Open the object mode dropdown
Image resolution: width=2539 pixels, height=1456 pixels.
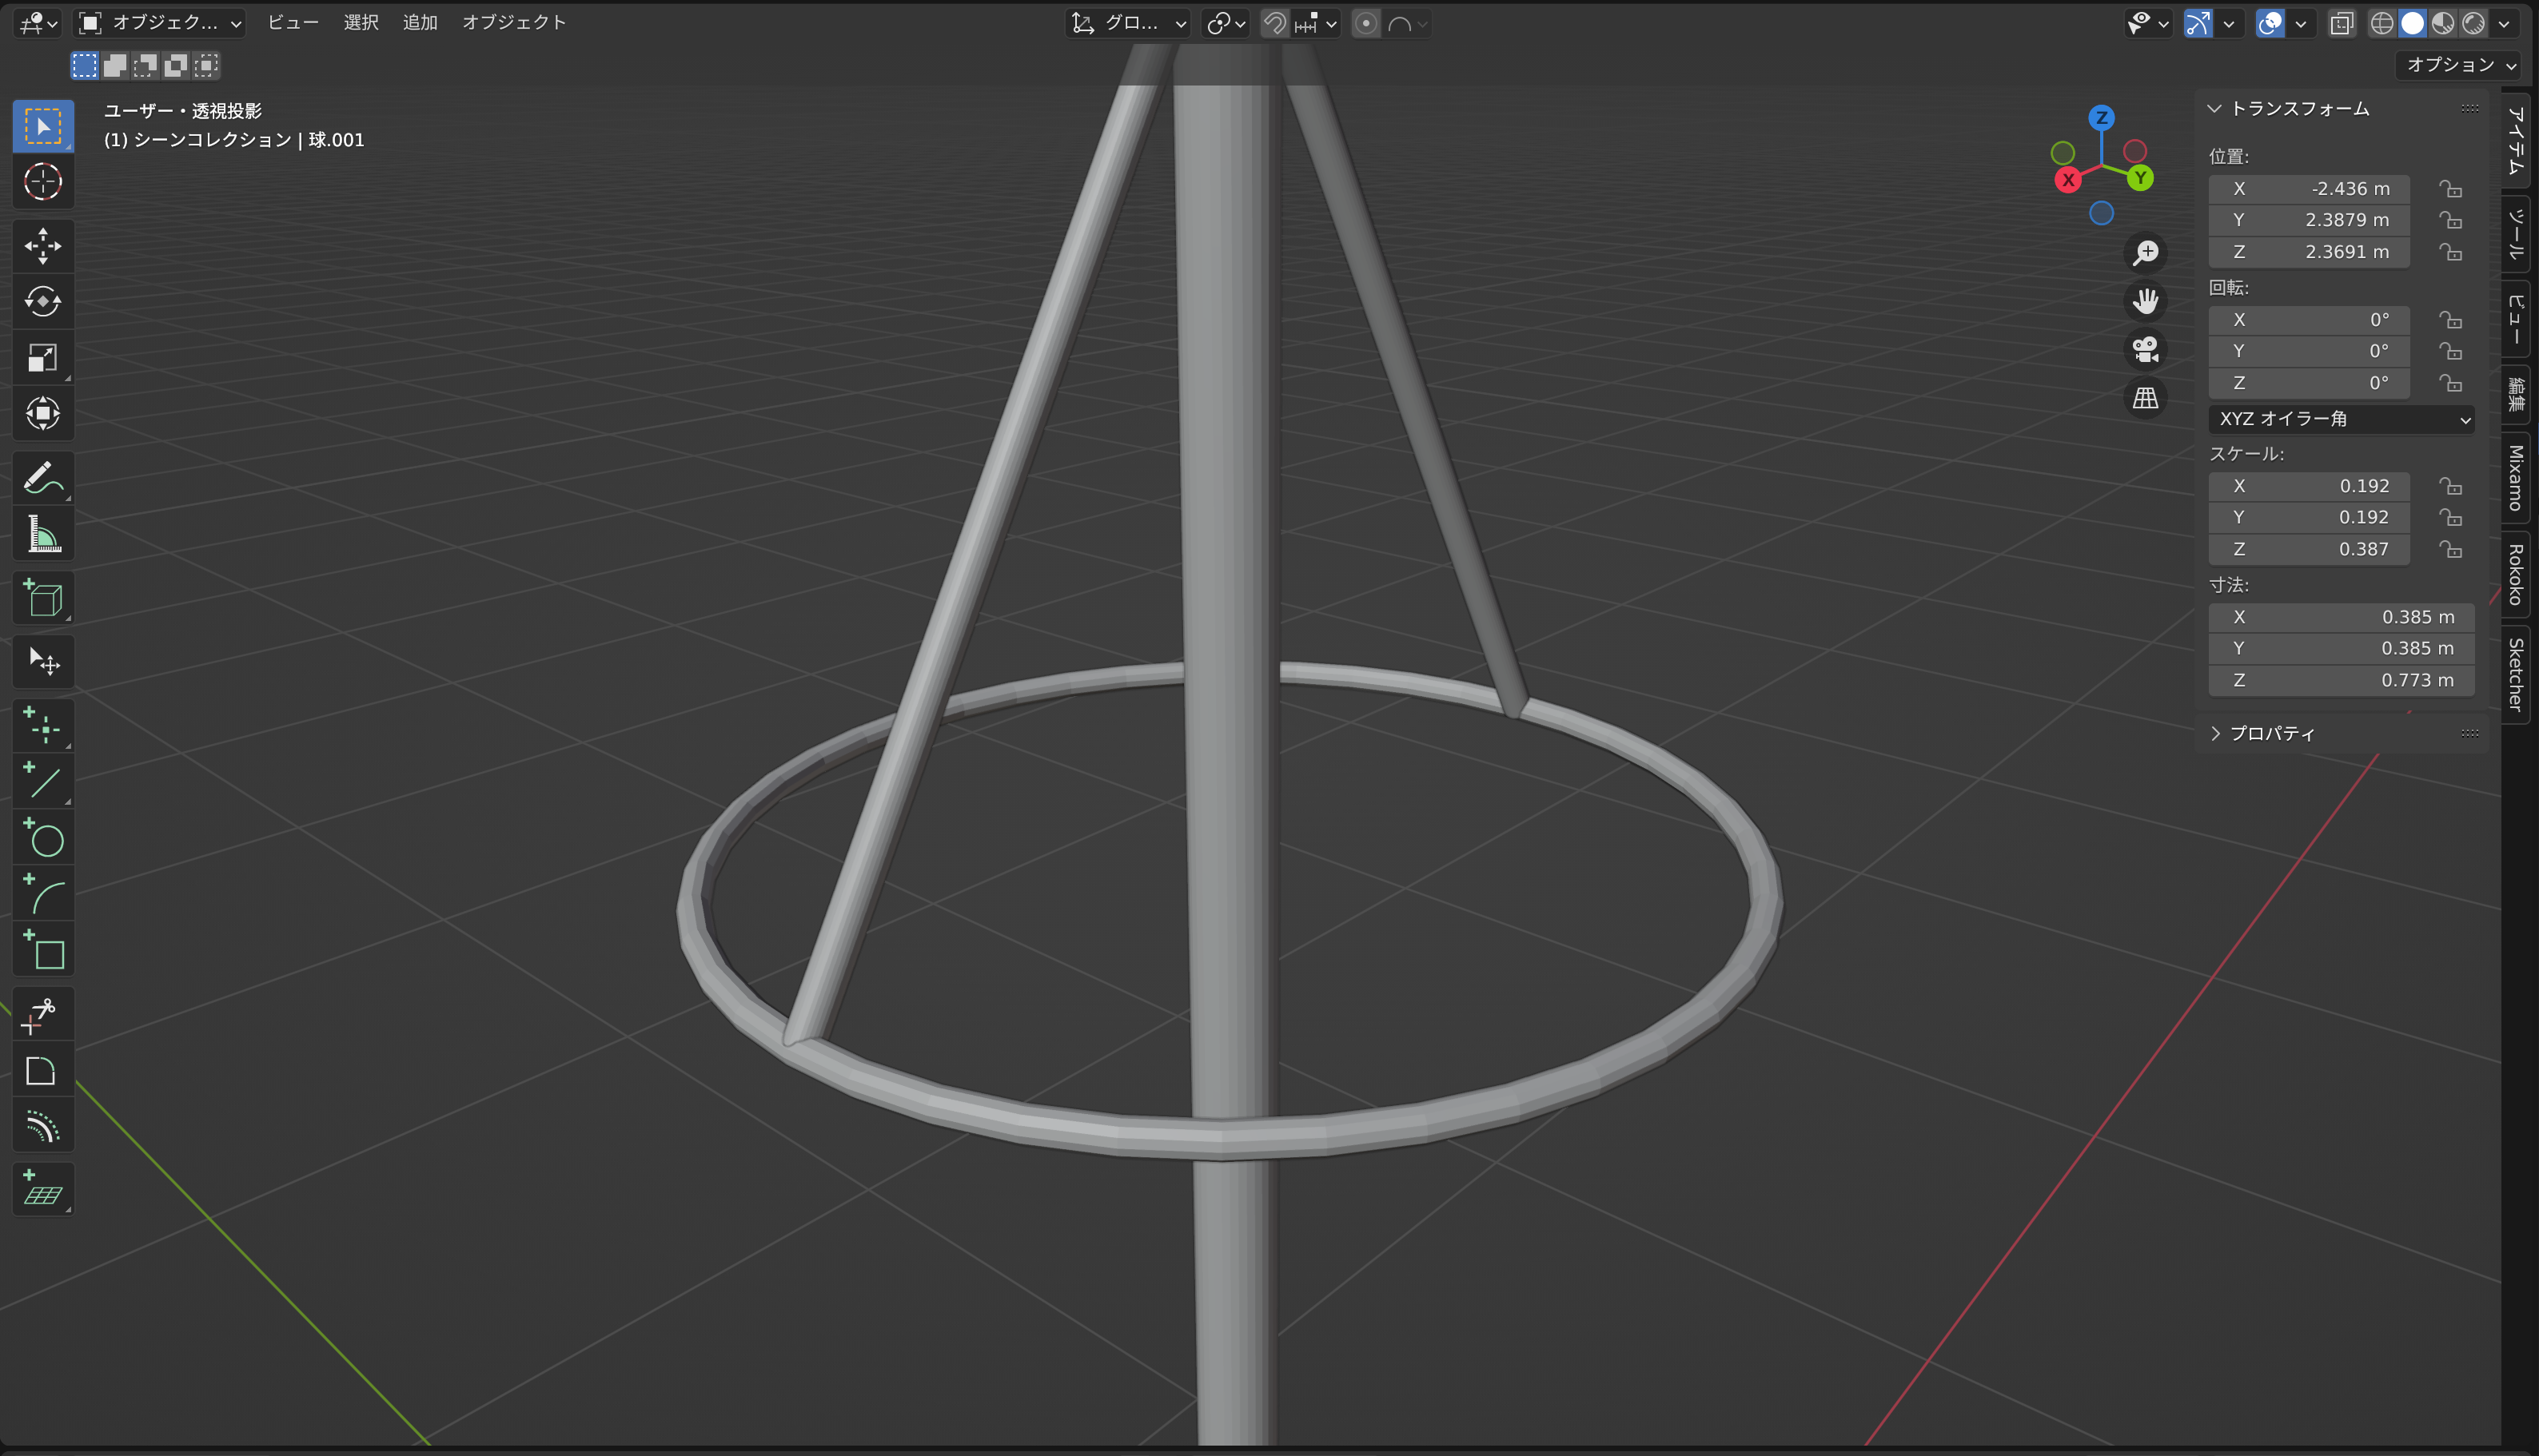click(160, 23)
